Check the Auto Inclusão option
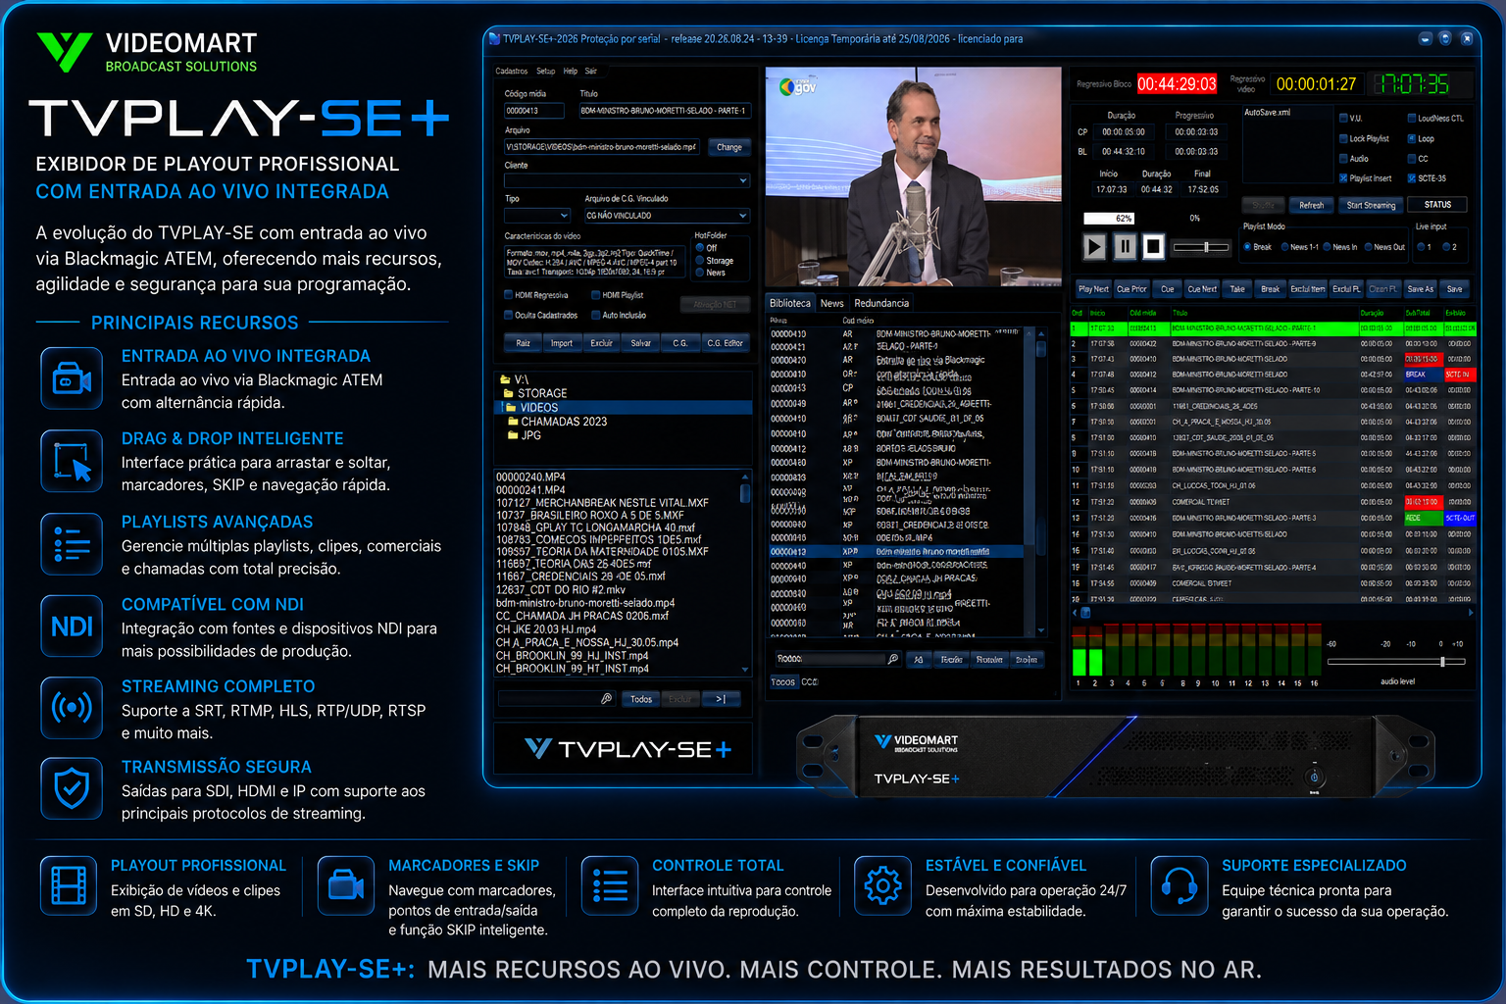The height and width of the screenshot is (1004, 1506). (x=595, y=315)
